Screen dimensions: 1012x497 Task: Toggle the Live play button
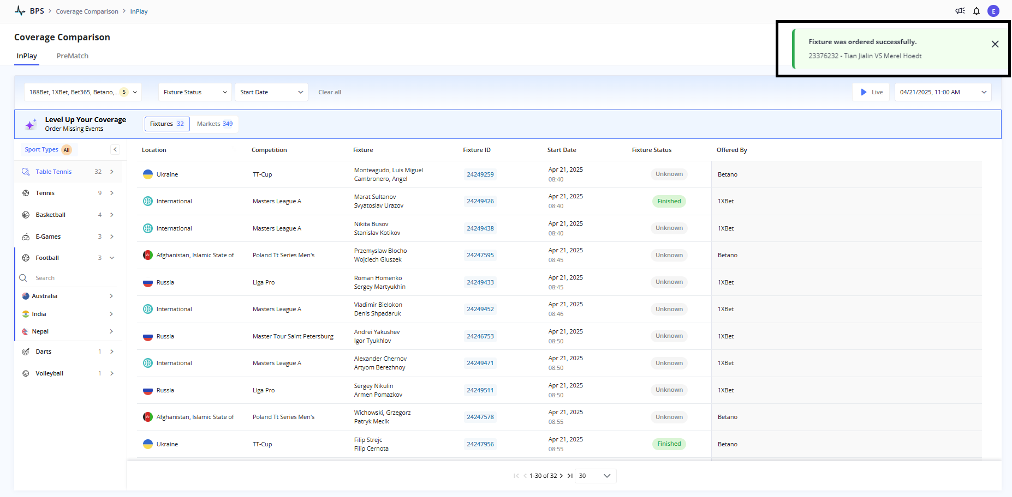(x=871, y=92)
